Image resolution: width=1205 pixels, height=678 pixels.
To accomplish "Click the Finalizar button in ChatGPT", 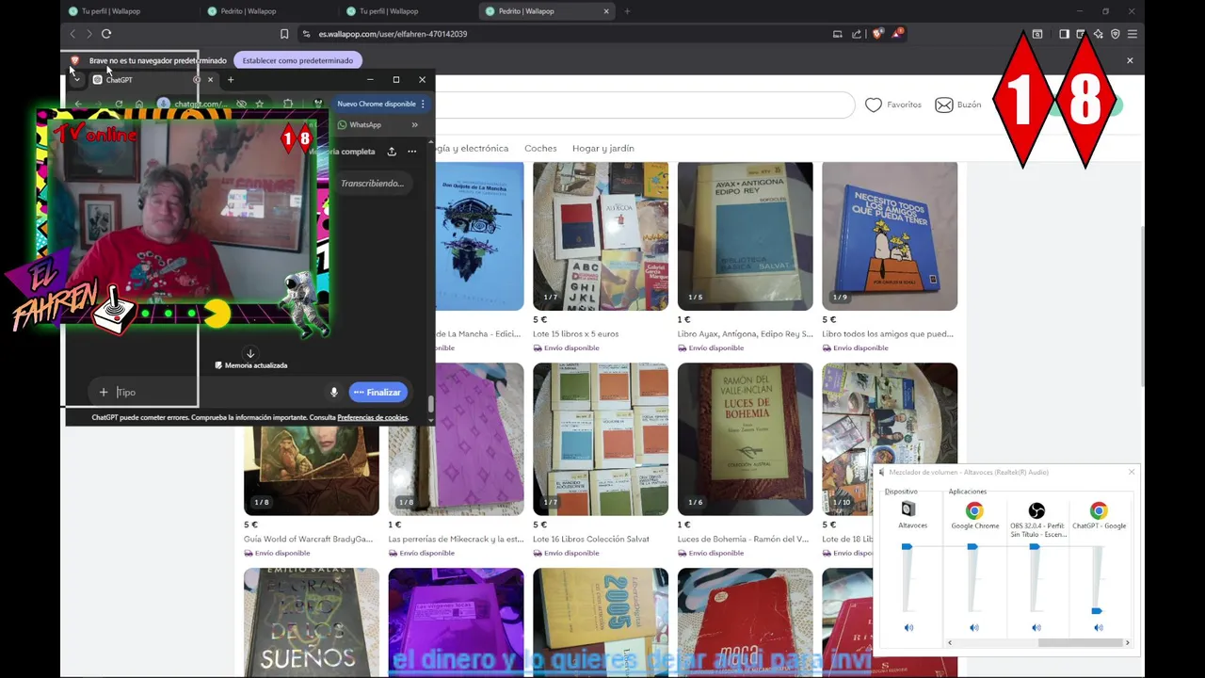I will click(378, 392).
